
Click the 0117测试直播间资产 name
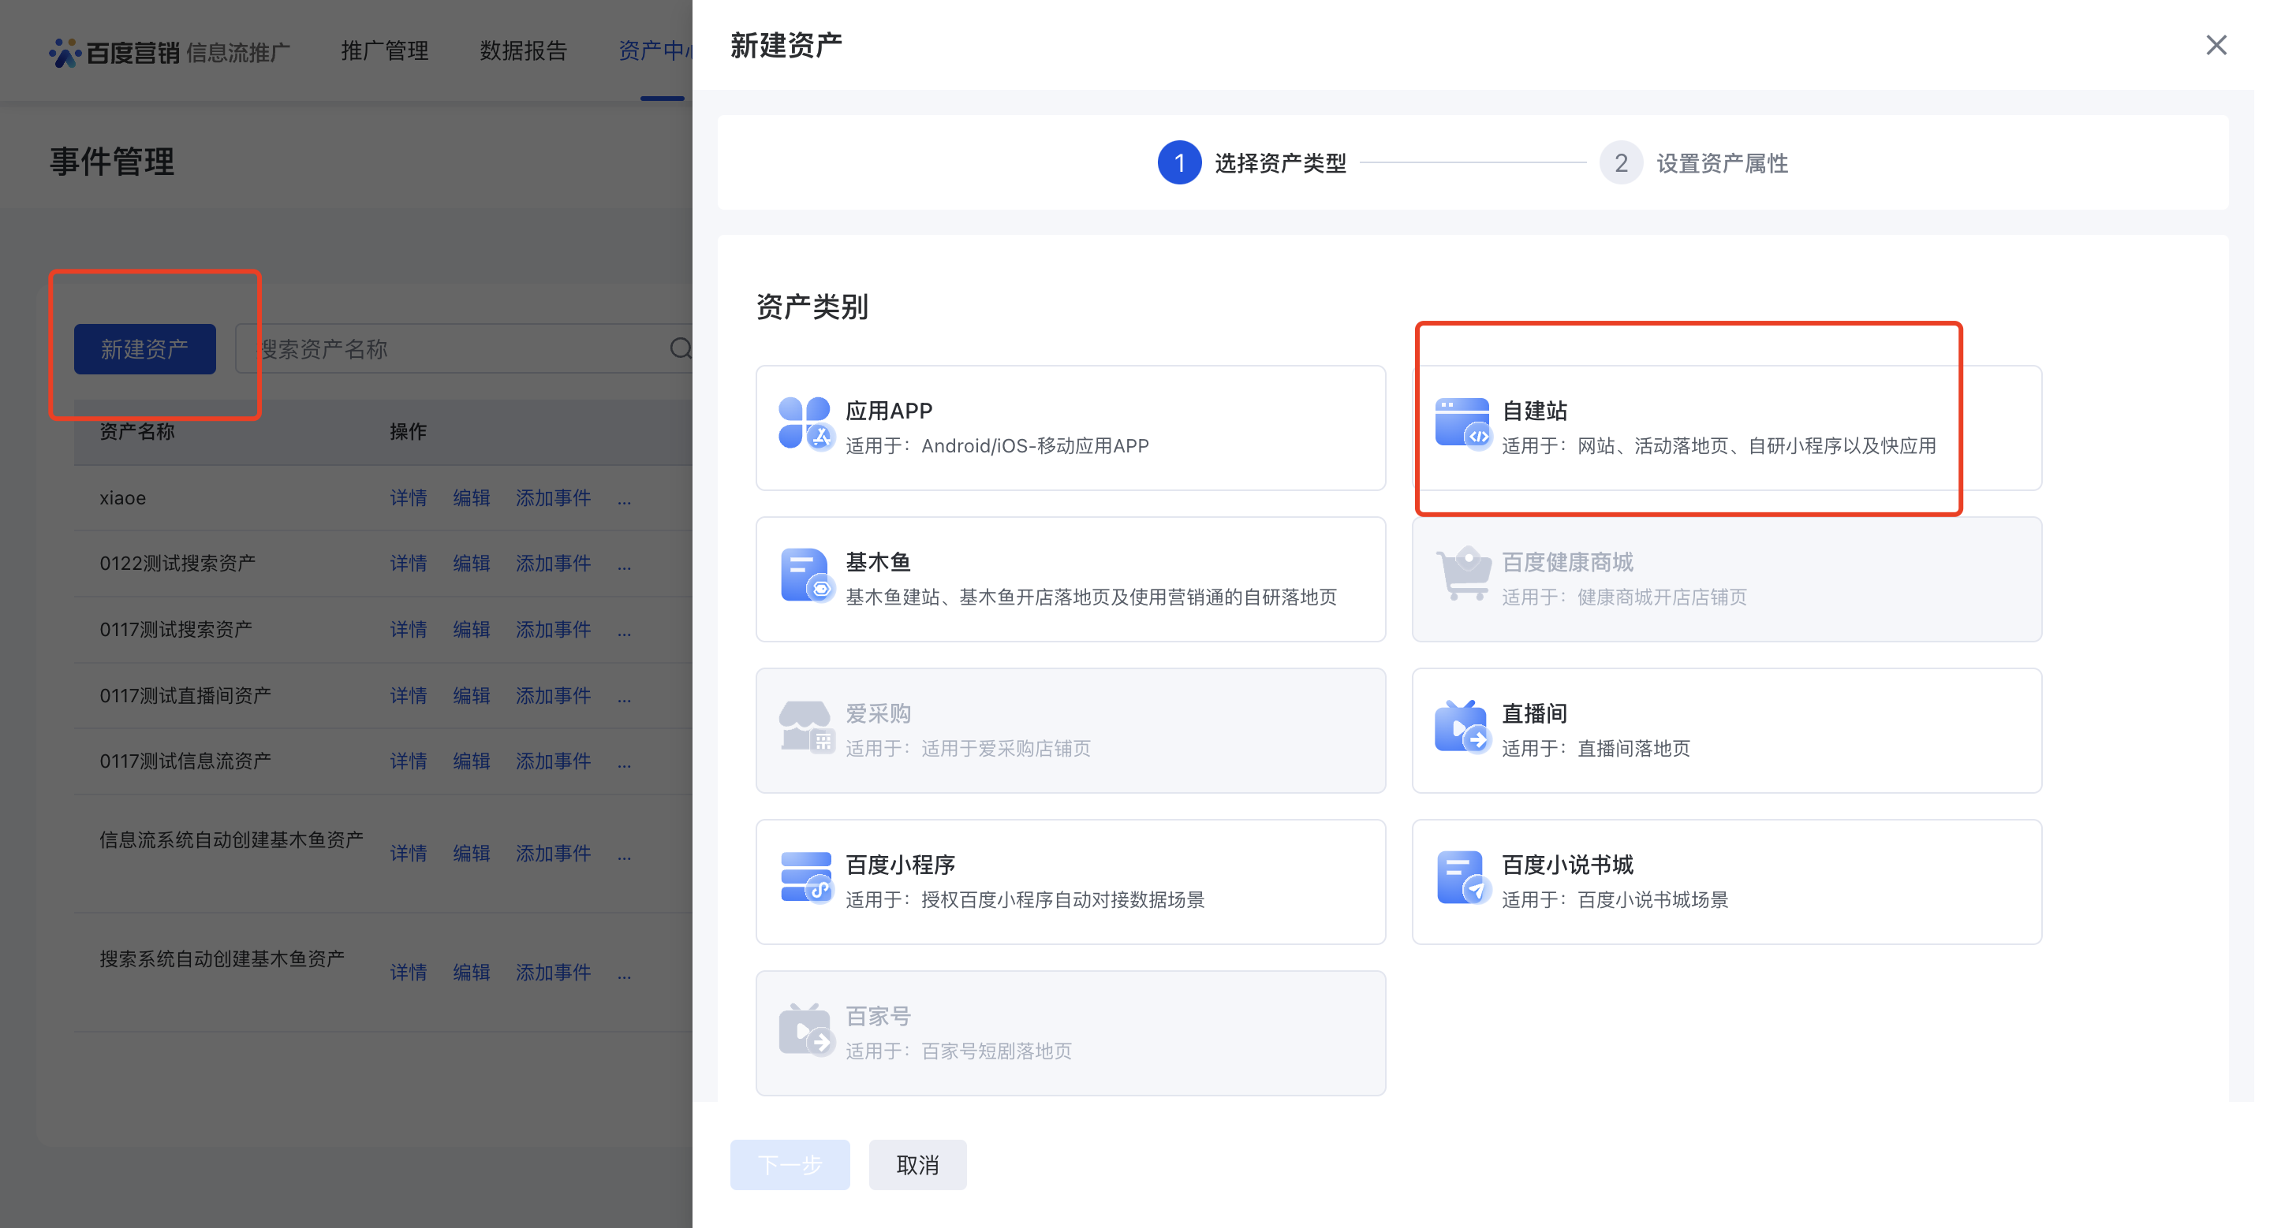185,695
